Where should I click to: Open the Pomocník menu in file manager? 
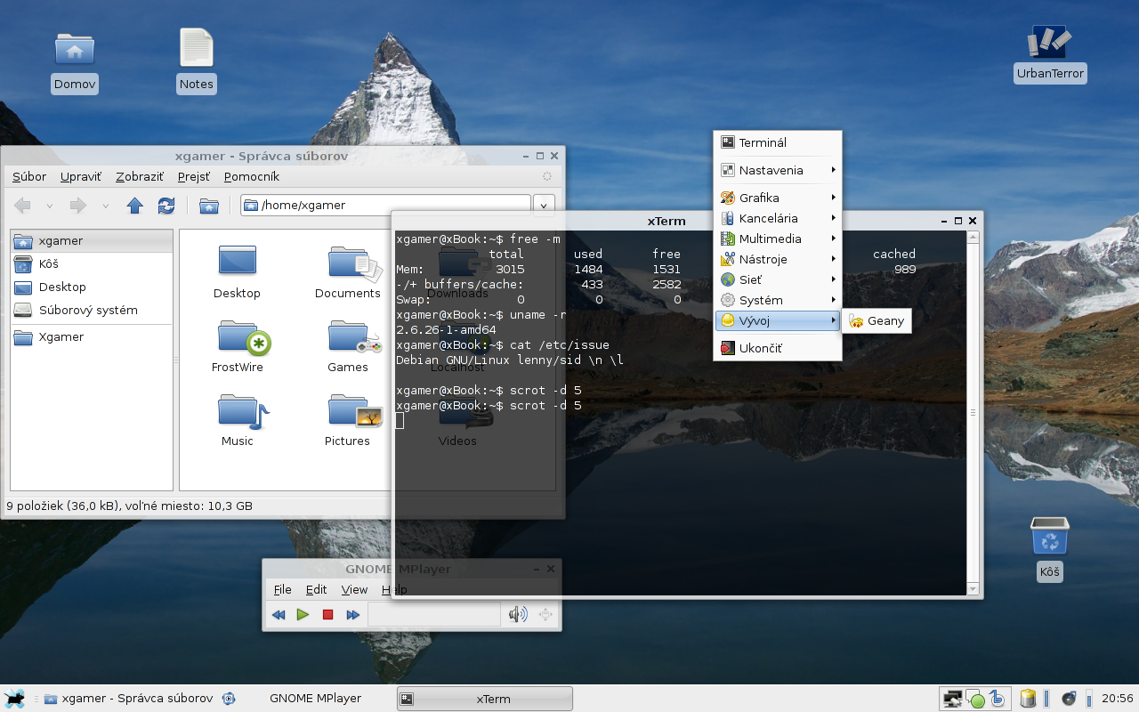pos(252,176)
